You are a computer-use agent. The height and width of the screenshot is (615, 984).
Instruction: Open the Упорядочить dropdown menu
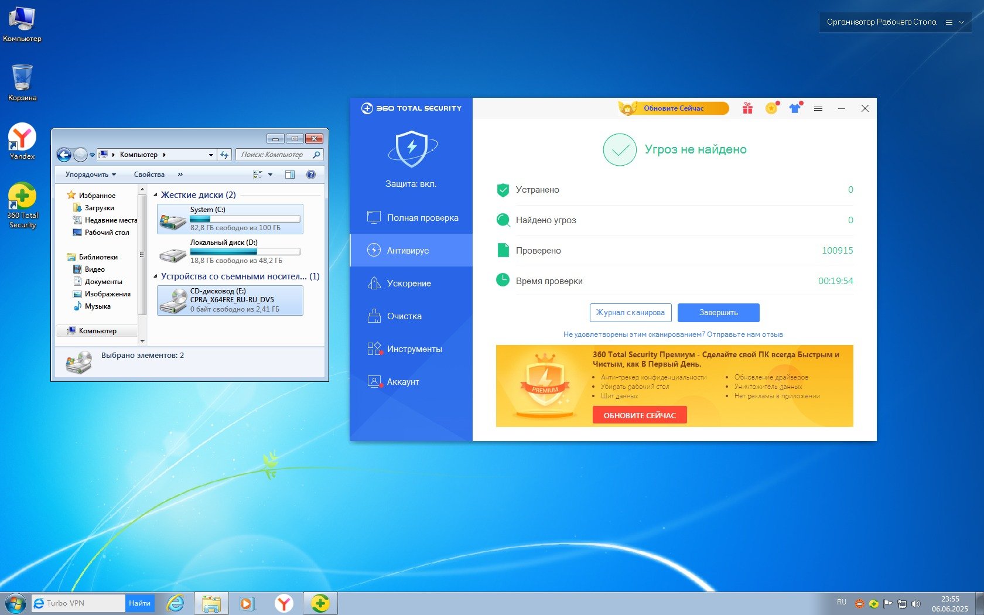(91, 175)
